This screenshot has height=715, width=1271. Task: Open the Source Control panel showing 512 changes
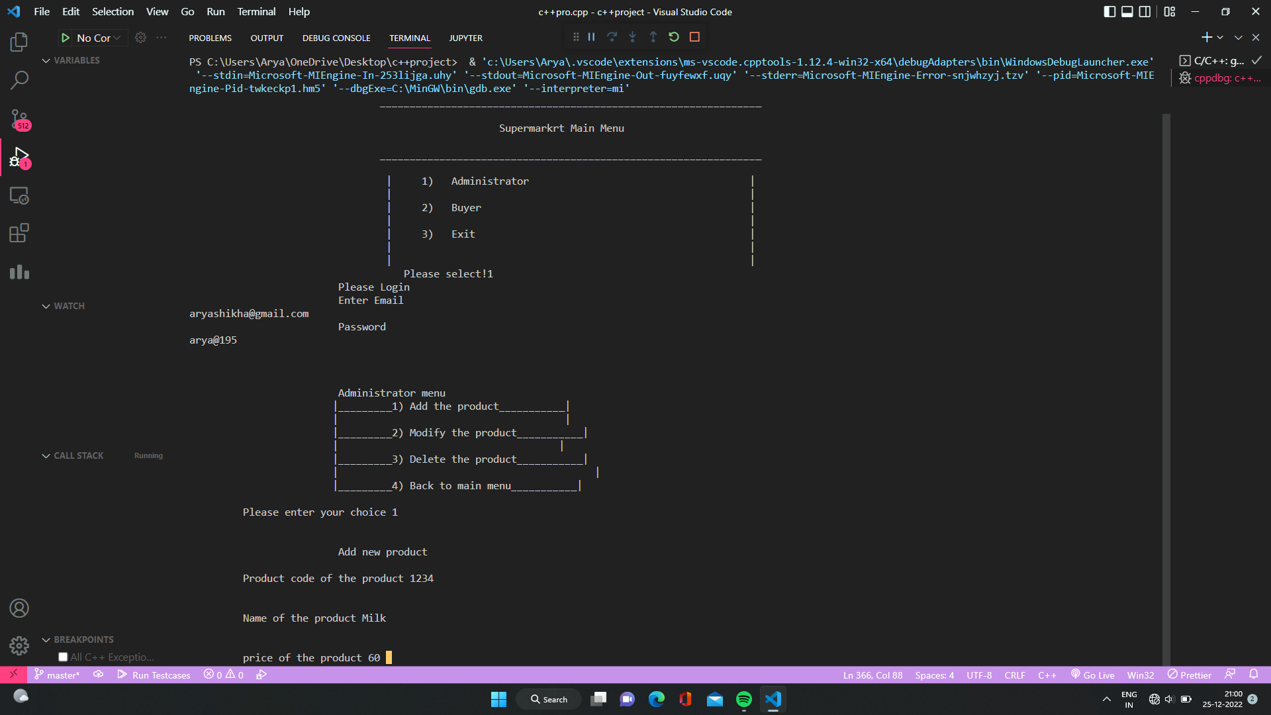click(19, 119)
